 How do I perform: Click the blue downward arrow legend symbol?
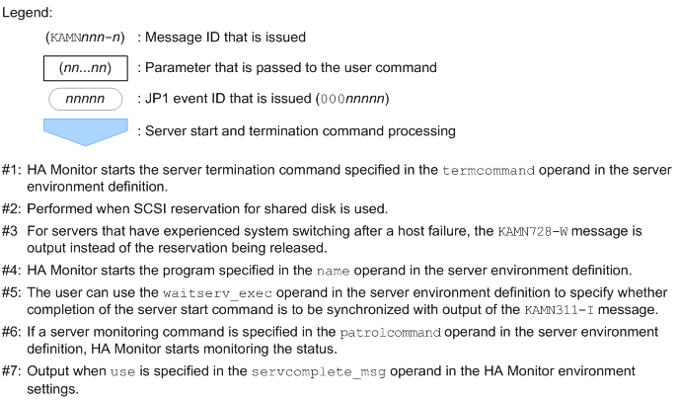point(86,130)
